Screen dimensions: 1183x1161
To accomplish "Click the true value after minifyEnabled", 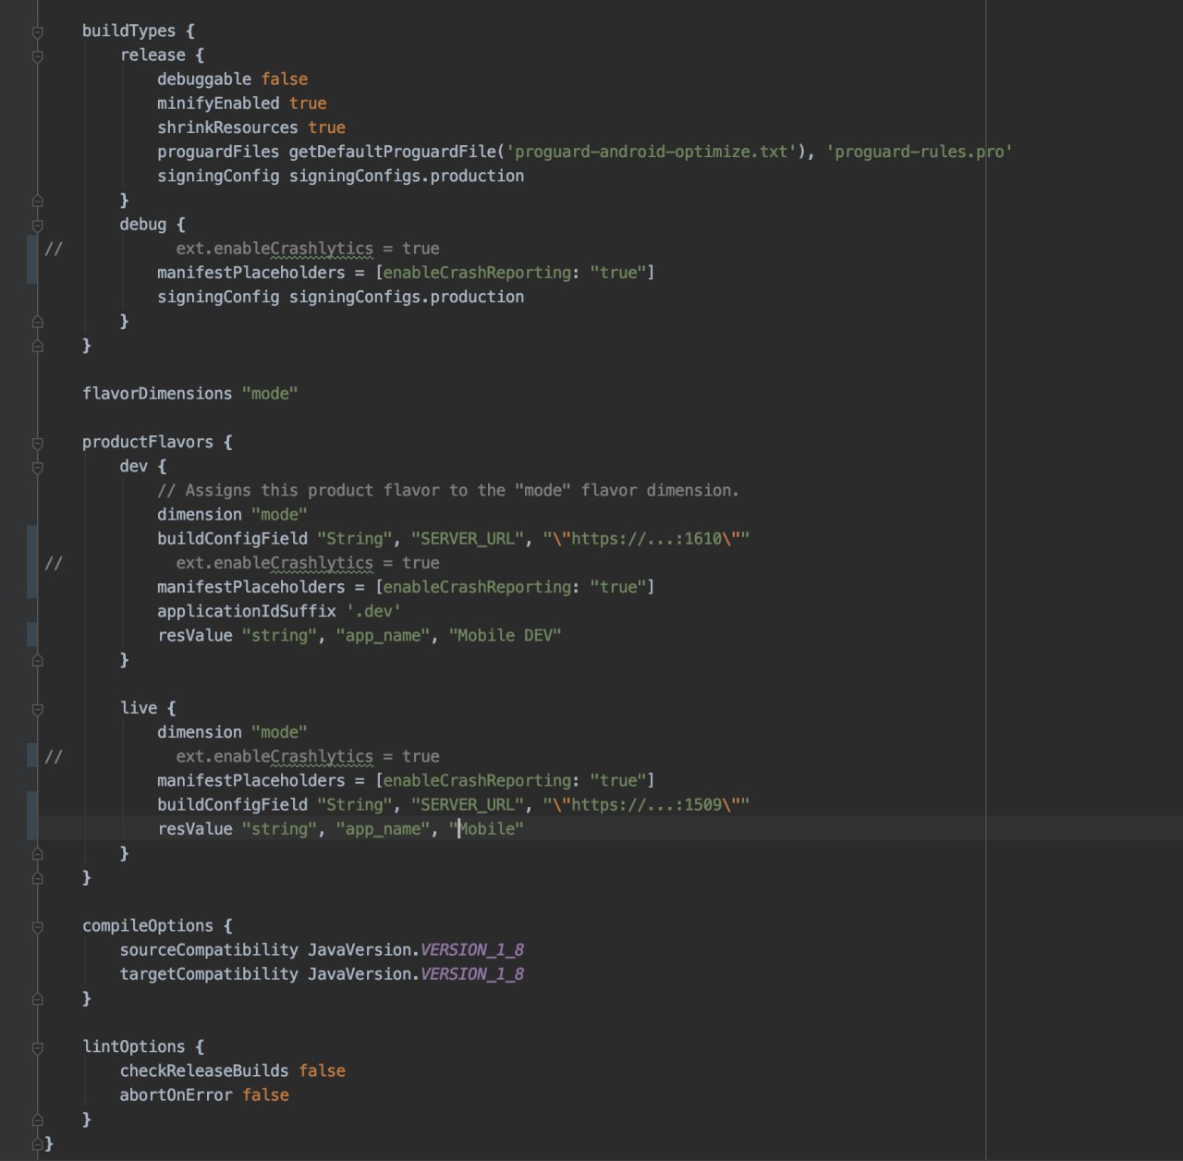I will 308,104.
